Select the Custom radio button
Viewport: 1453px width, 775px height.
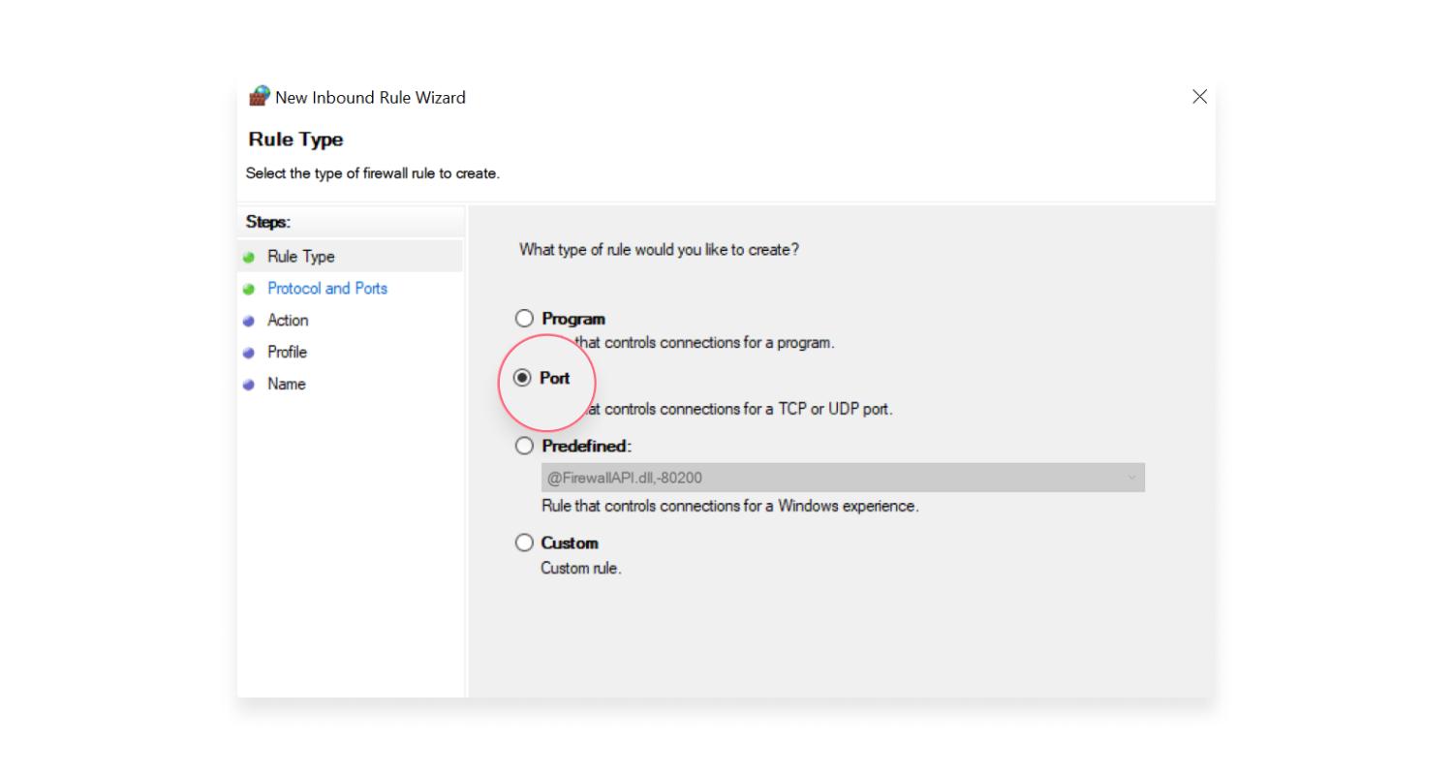pyautogui.click(x=524, y=542)
